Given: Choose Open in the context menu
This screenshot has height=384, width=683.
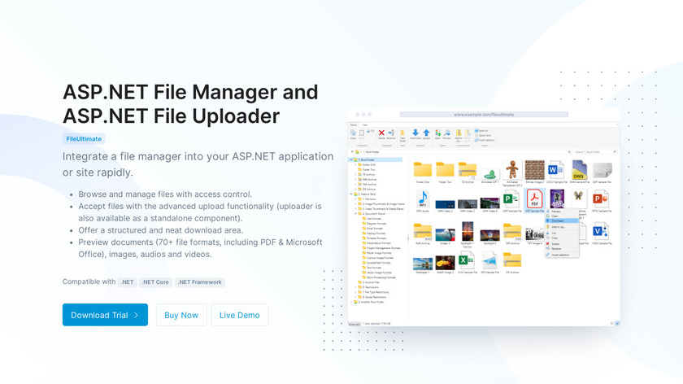Looking at the screenshot, I should click(562, 216).
